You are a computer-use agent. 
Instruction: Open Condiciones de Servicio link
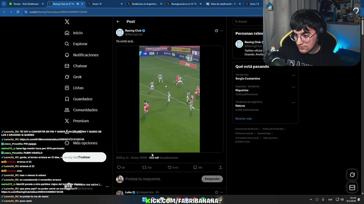click(x=247, y=129)
